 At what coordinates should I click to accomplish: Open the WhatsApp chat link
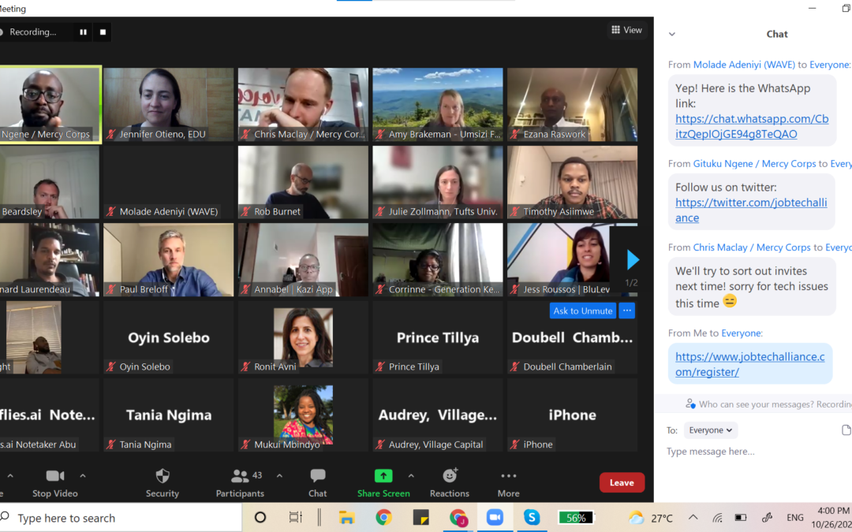click(x=752, y=126)
